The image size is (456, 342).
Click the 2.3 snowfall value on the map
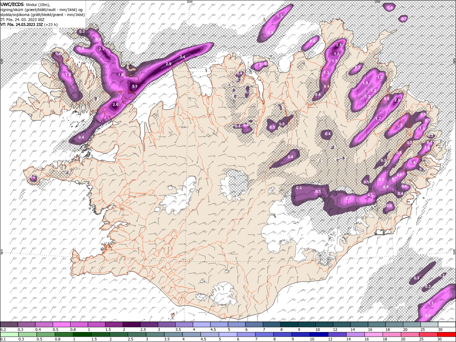102,49
